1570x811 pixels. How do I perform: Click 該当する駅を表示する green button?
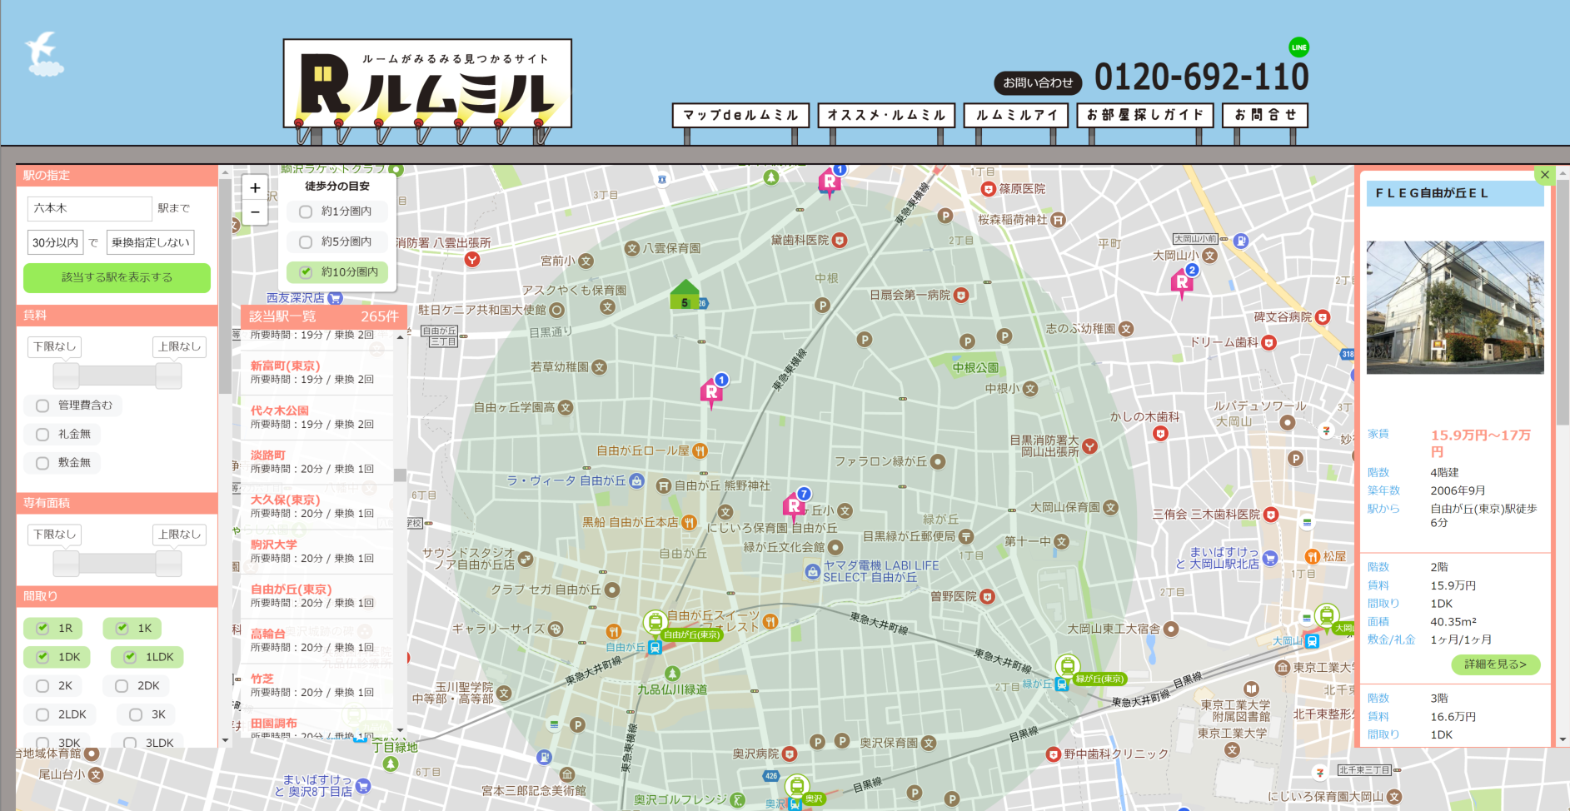click(x=117, y=277)
